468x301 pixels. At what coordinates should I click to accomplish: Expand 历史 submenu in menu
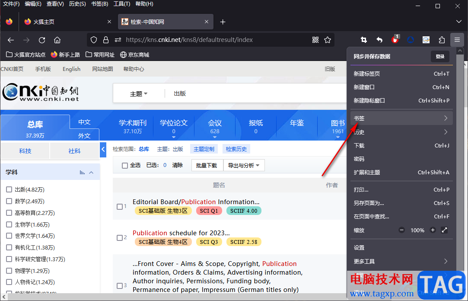click(x=401, y=132)
